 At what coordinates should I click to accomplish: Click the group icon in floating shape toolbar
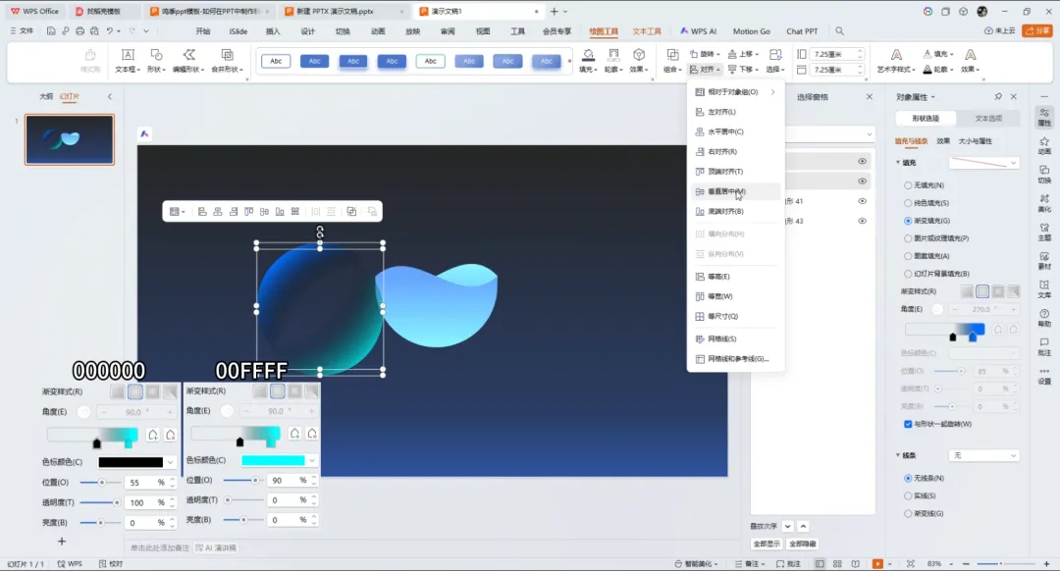click(351, 212)
